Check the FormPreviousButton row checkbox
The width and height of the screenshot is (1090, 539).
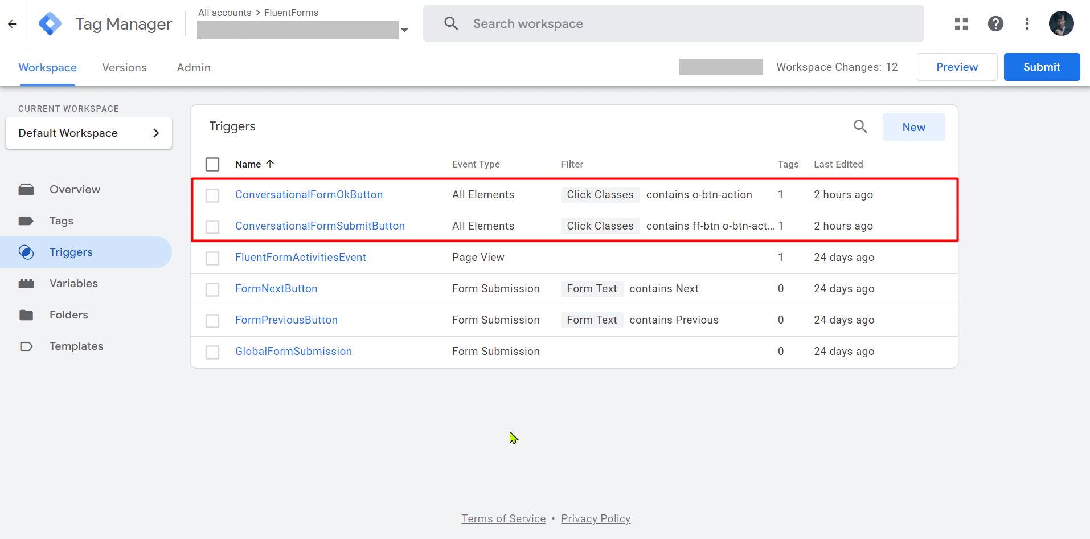[212, 321]
